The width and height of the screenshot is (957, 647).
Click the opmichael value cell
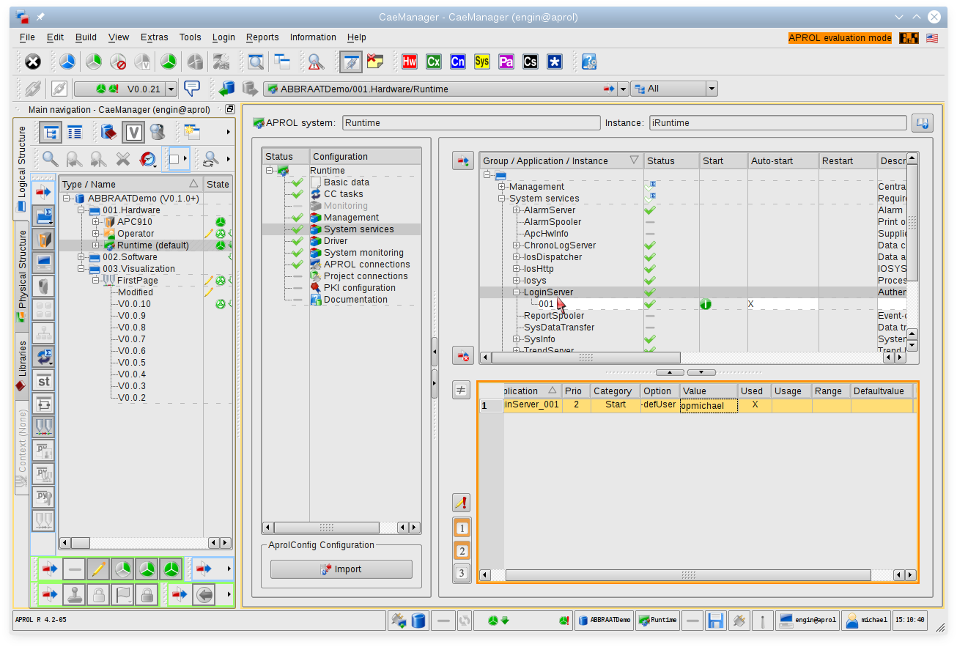[709, 405]
